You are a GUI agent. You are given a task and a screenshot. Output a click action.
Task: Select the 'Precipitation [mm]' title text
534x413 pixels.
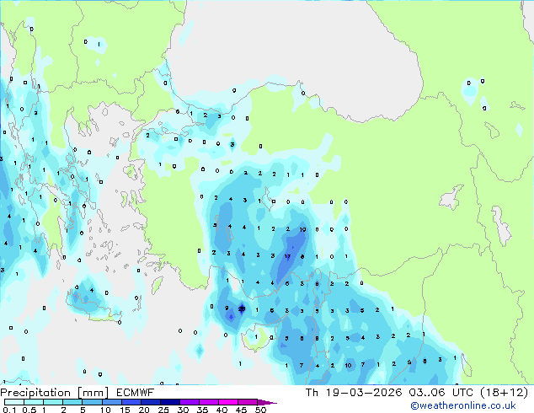point(55,393)
